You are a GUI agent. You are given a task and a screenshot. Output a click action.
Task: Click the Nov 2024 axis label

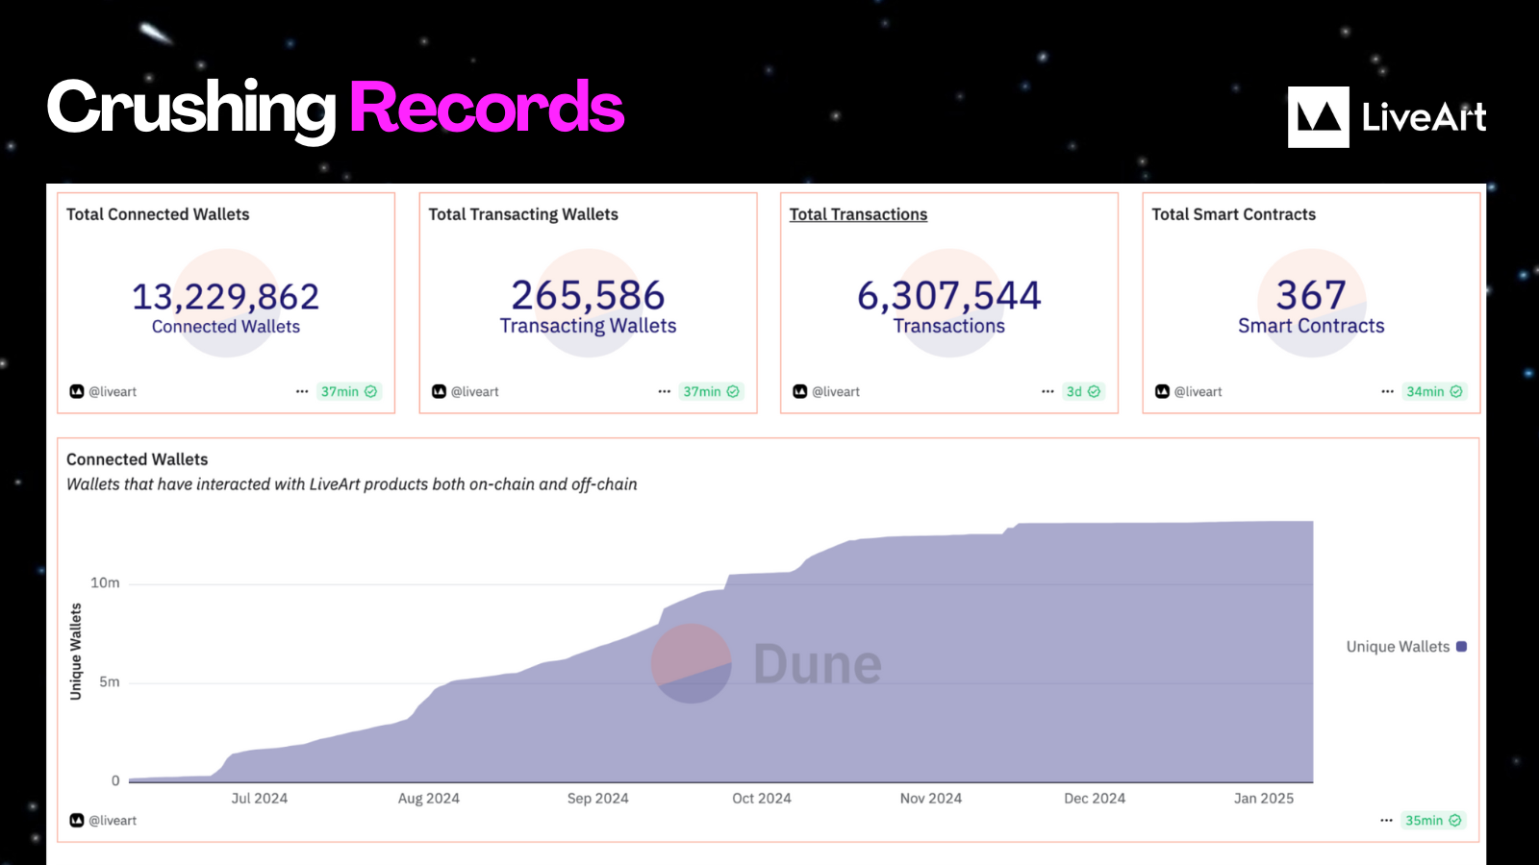(x=931, y=798)
